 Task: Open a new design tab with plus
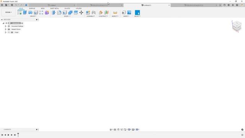click(220, 5)
